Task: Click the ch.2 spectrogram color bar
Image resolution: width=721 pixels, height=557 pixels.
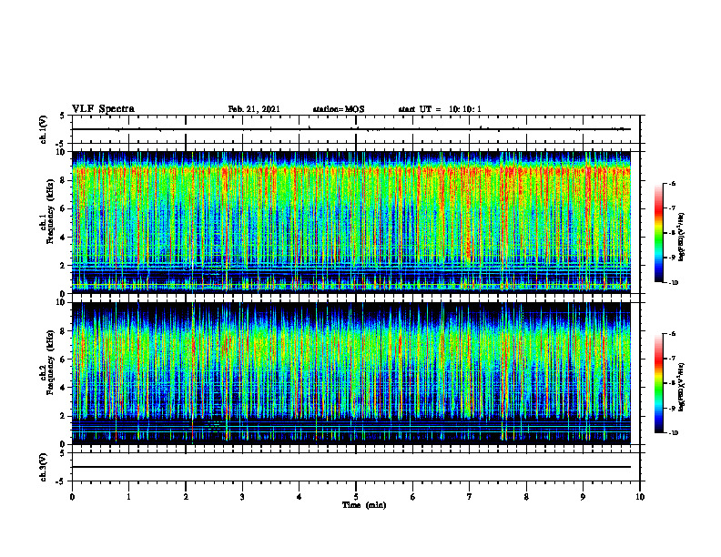Action: click(659, 383)
